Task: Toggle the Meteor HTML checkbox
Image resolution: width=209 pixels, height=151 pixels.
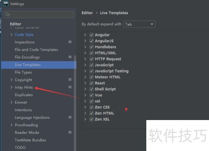Action: coord(92,77)
